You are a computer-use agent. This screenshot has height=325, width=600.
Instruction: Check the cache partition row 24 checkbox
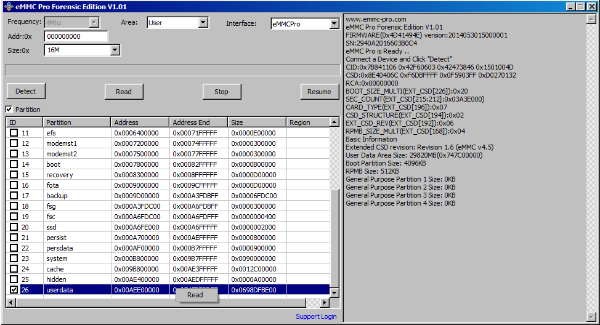pyautogui.click(x=14, y=268)
